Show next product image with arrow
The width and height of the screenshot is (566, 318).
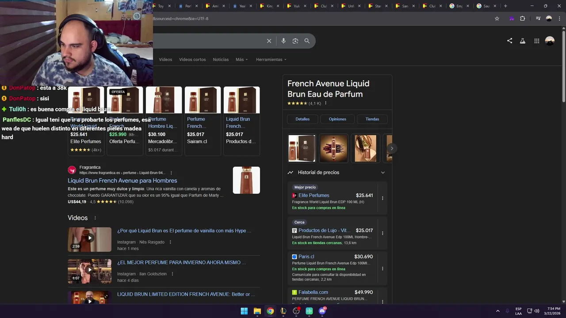(391, 148)
